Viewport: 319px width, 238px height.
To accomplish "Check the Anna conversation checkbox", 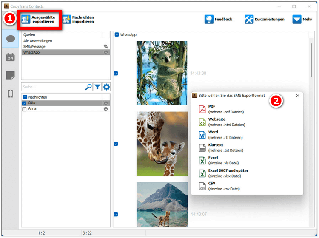I will tap(24, 109).
